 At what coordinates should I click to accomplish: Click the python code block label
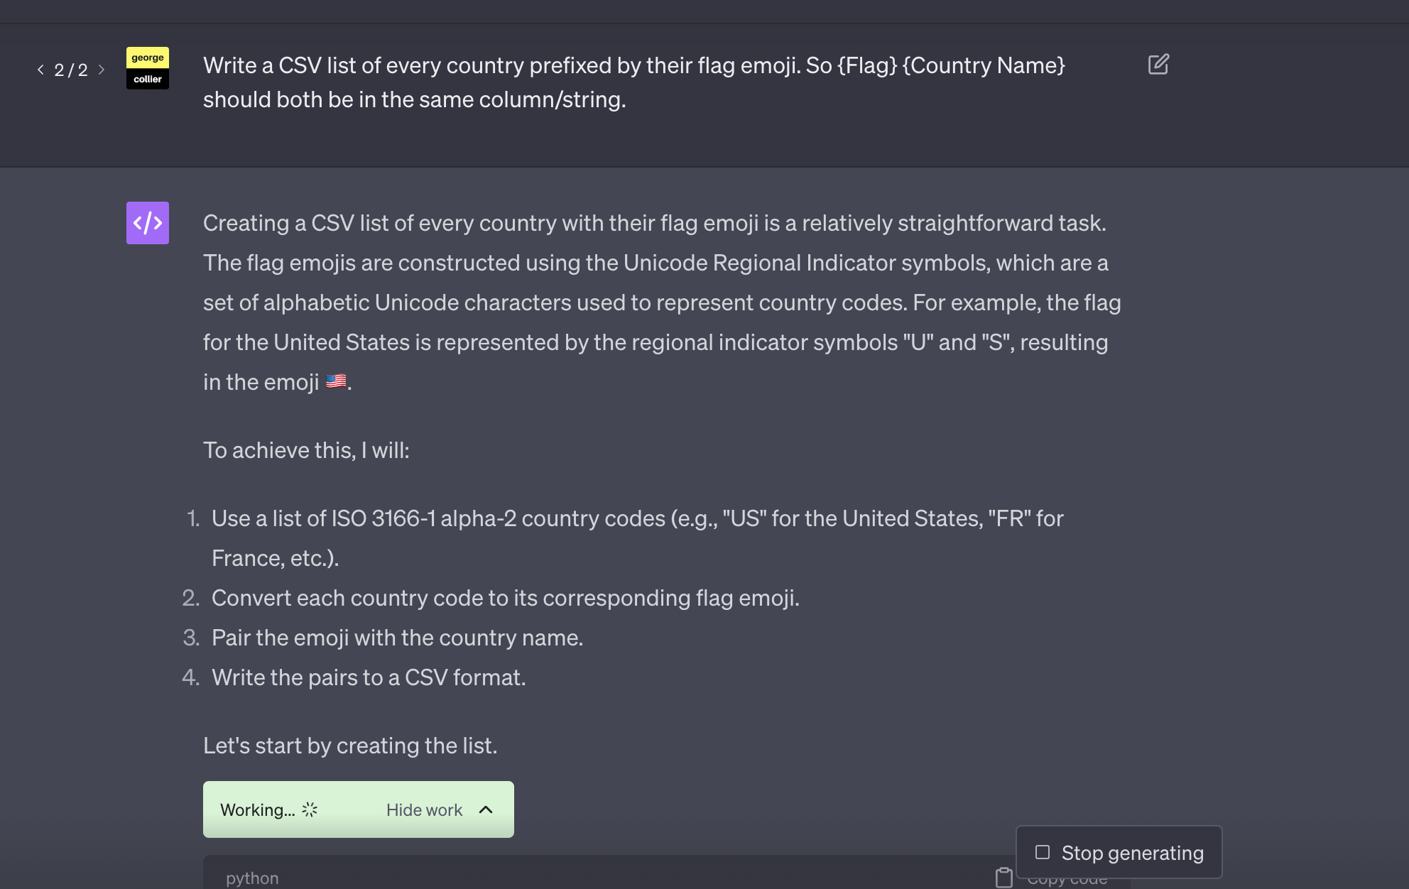click(x=252, y=878)
